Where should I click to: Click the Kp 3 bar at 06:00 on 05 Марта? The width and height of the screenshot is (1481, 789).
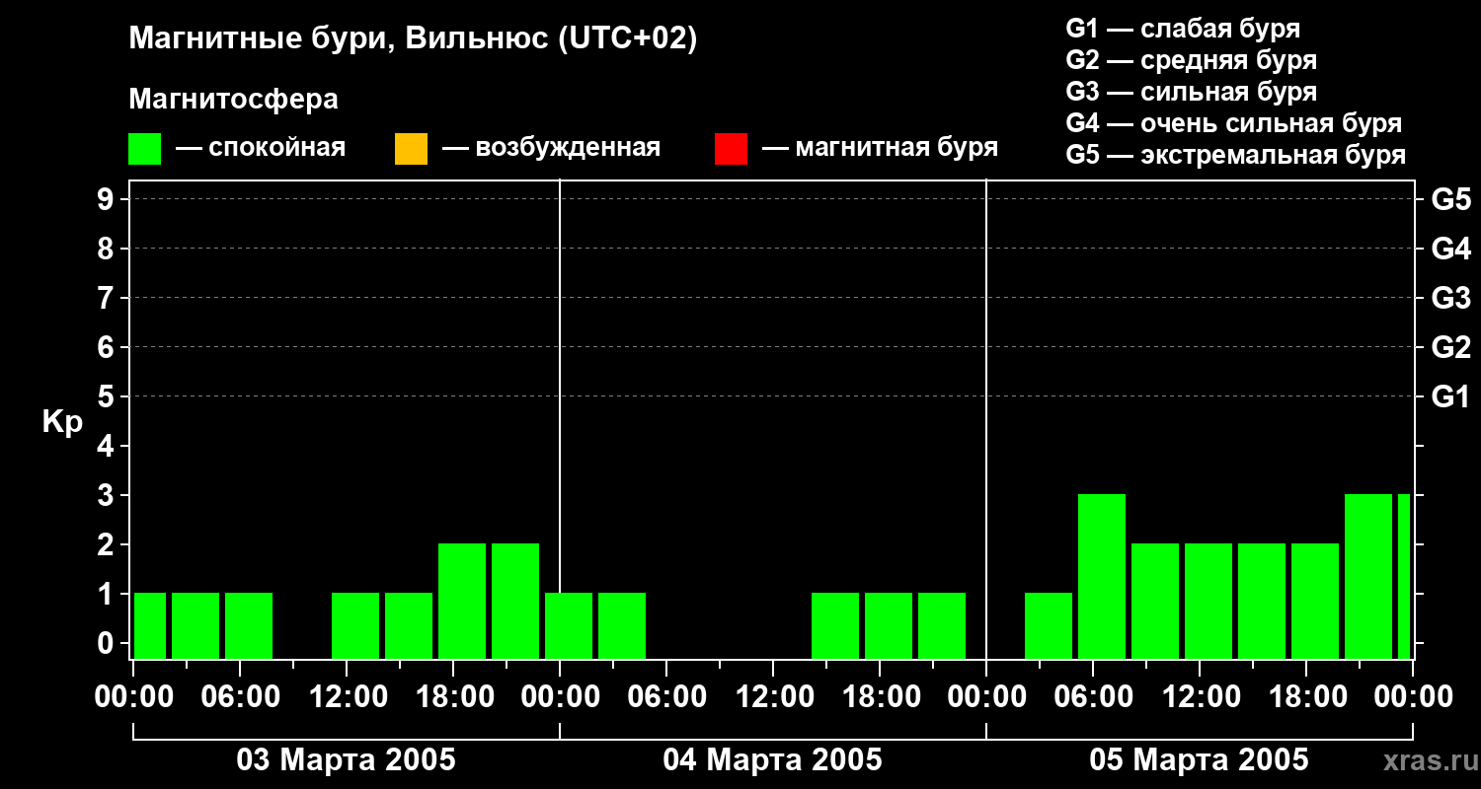(x=1102, y=576)
